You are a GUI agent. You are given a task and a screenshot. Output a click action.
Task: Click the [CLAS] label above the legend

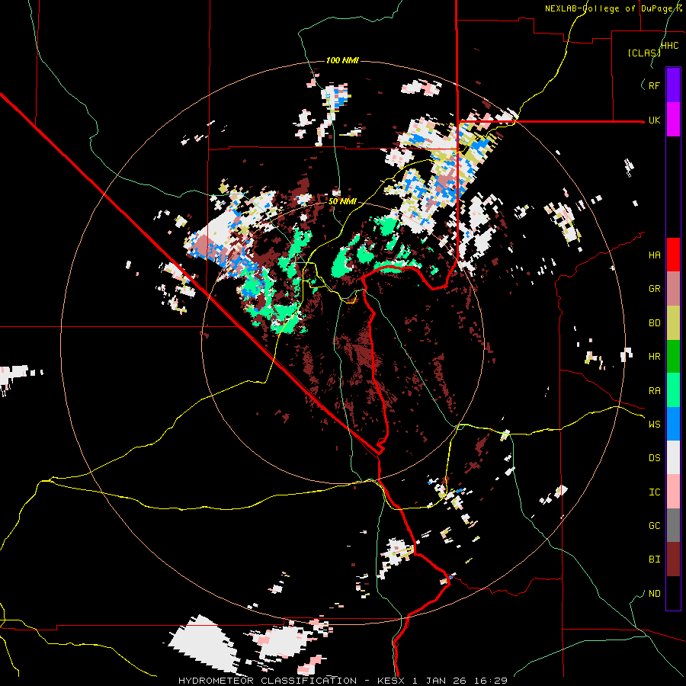coord(644,53)
